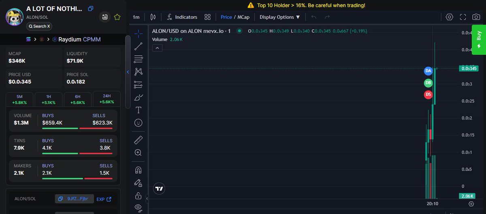Take a chart snapshot with camera
This screenshot has width=486, height=214.
click(x=476, y=17)
